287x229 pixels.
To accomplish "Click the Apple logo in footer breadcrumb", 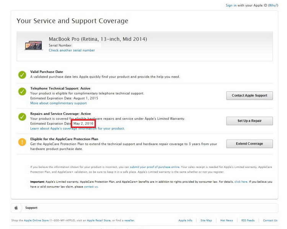I will pyautogui.click(x=16, y=208).
